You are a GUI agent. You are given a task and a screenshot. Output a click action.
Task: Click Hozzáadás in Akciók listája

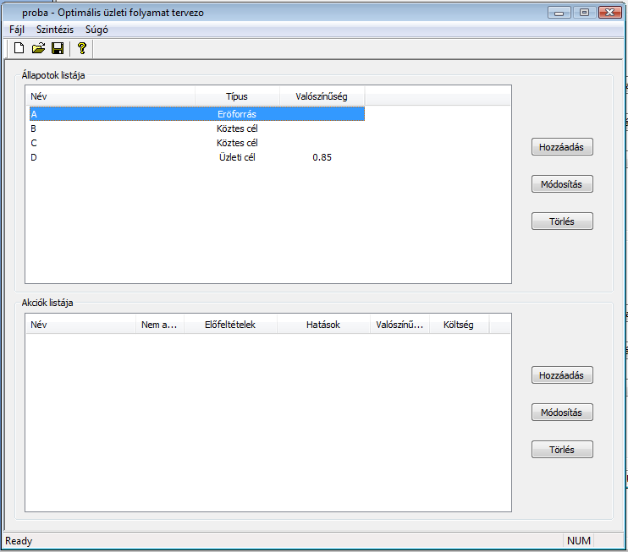click(x=562, y=375)
